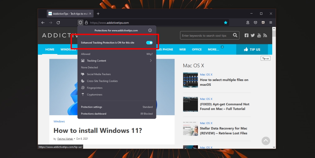
Task: Turn off Enhanced Tracking Protection toggle
Action: pyautogui.click(x=149, y=43)
